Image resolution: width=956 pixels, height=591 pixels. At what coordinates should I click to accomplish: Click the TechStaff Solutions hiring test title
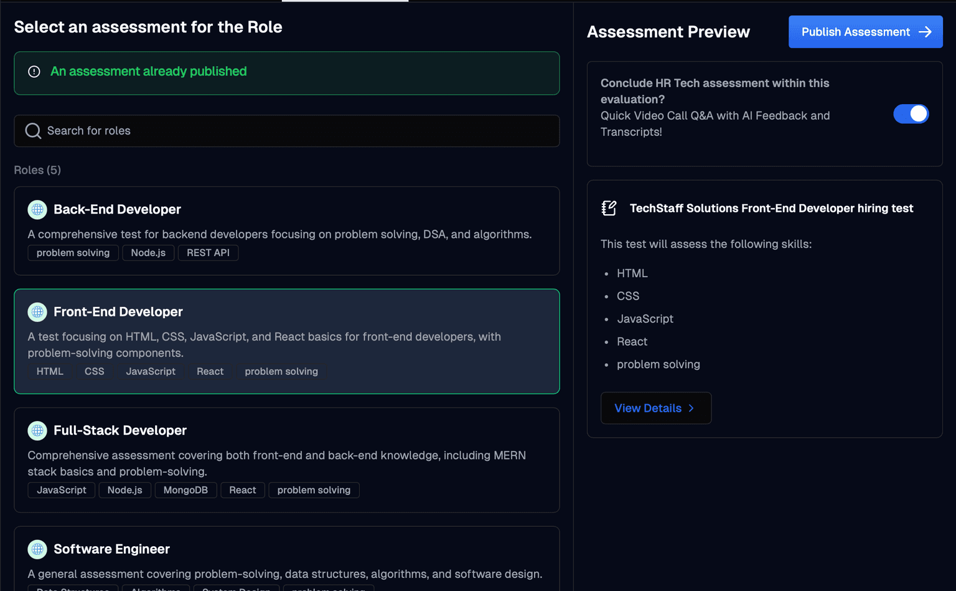click(771, 208)
